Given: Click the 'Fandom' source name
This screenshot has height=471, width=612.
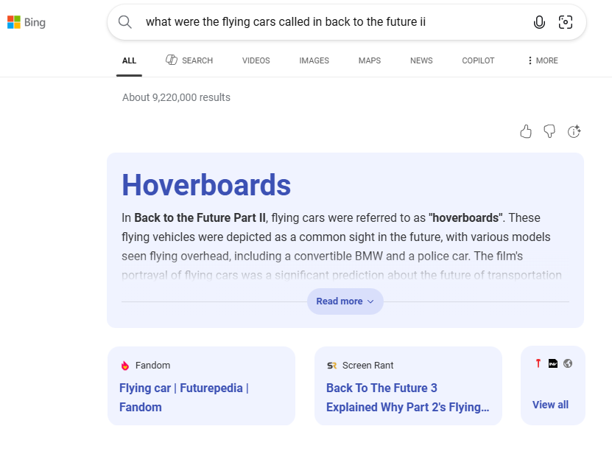Looking at the screenshot, I should (152, 366).
